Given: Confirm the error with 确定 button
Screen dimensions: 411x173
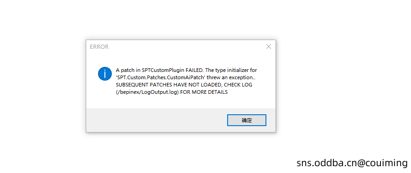Looking at the screenshot, I should (247, 120).
